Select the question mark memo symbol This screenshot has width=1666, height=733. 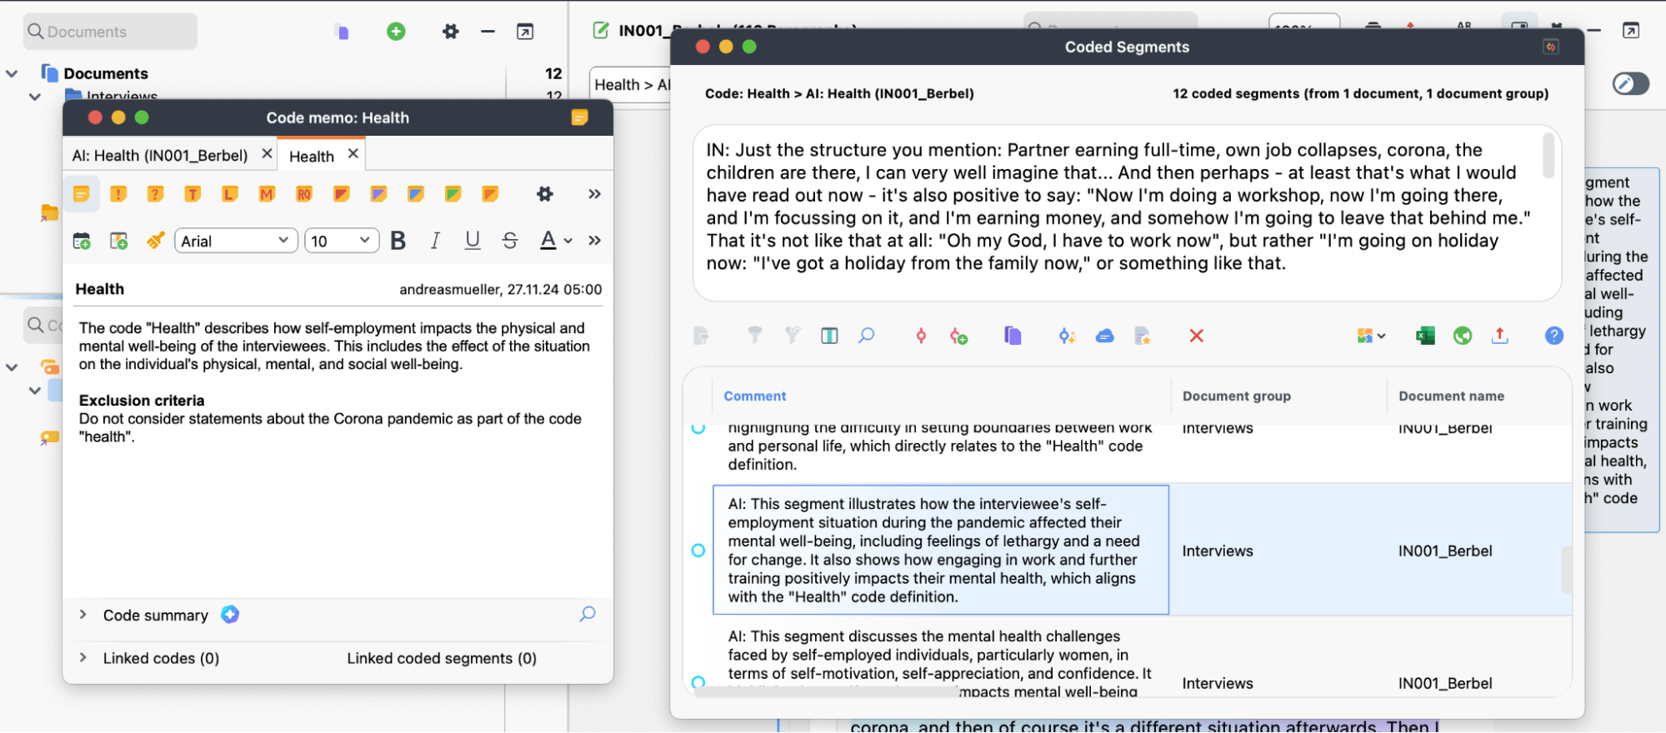155,194
